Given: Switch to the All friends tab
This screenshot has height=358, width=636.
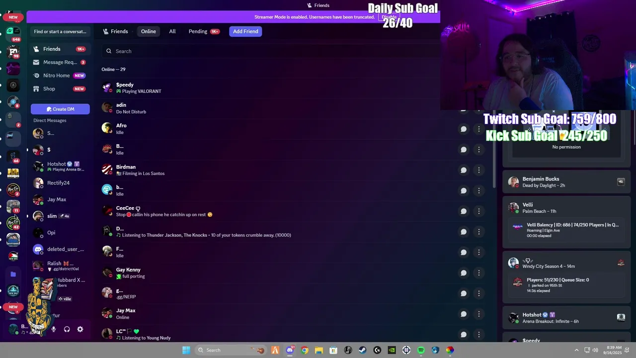Looking at the screenshot, I should [172, 31].
